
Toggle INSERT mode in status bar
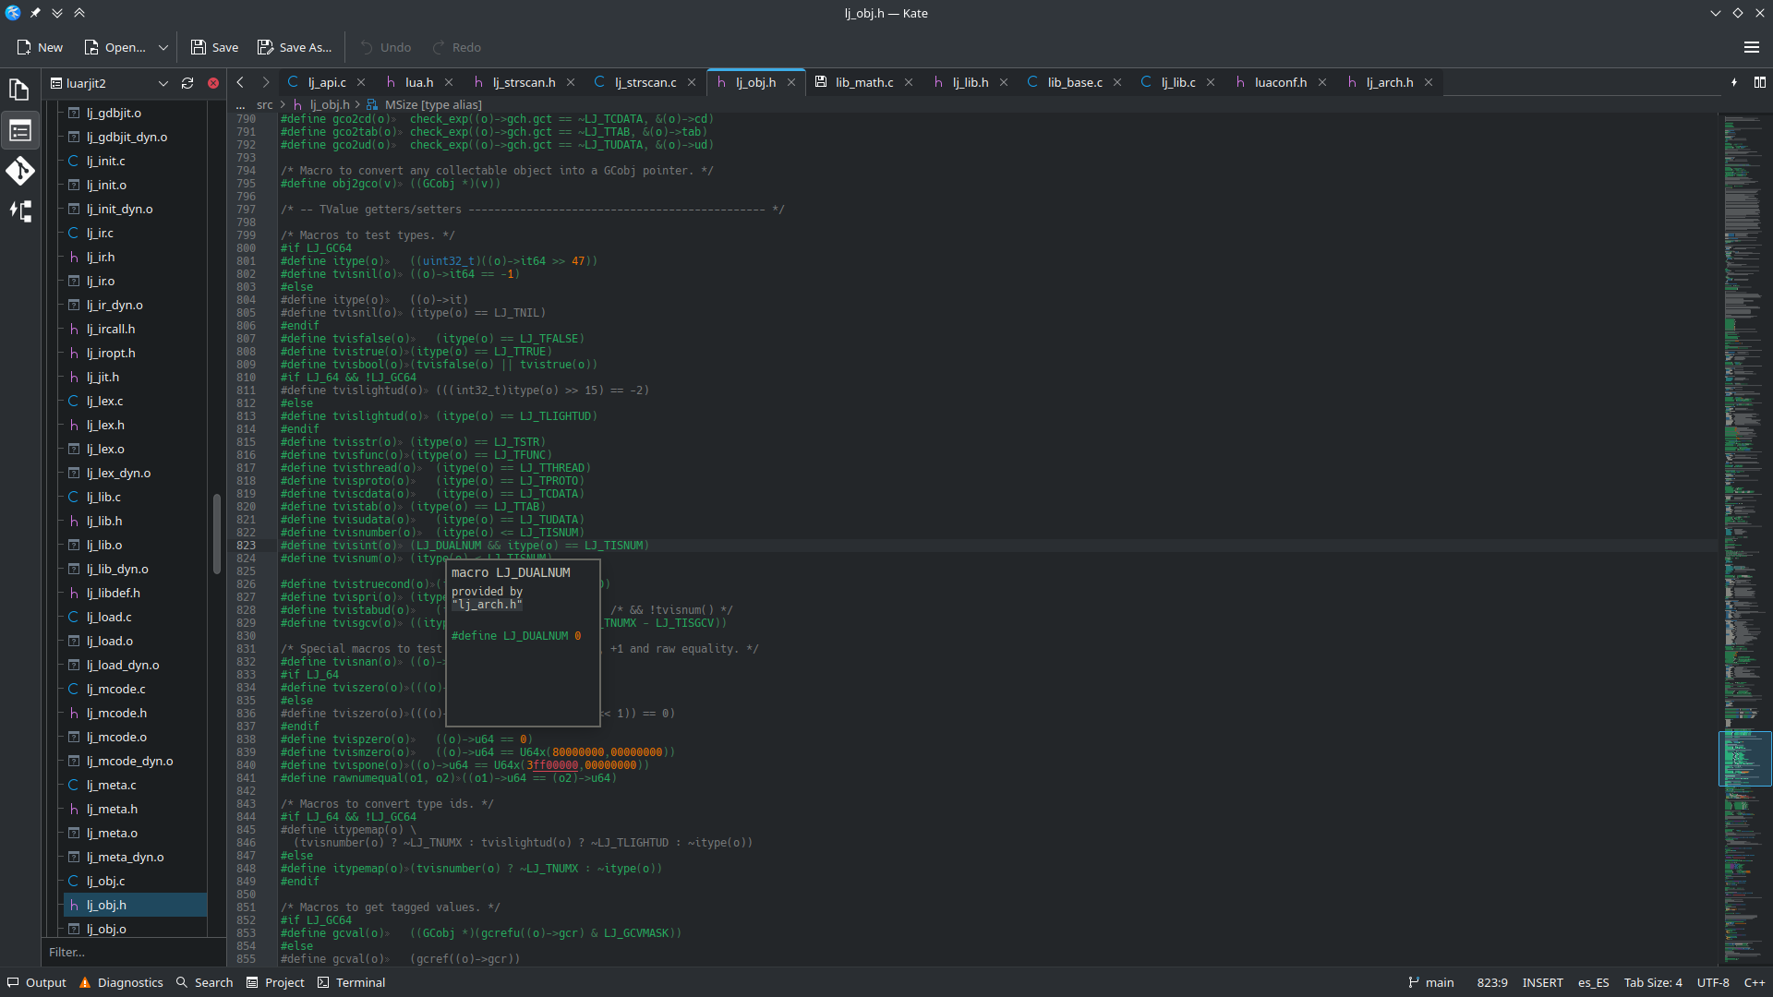pos(1542,982)
